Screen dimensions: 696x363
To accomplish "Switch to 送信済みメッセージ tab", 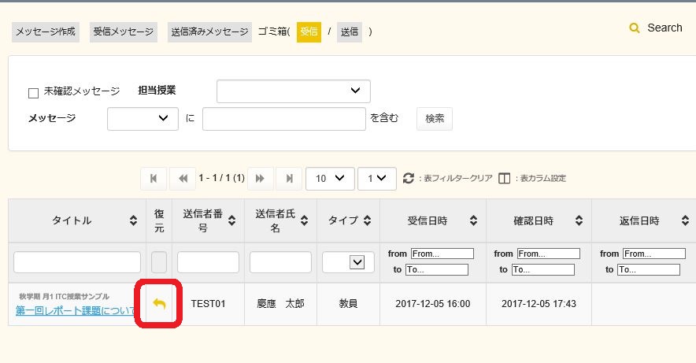I will 209,32.
